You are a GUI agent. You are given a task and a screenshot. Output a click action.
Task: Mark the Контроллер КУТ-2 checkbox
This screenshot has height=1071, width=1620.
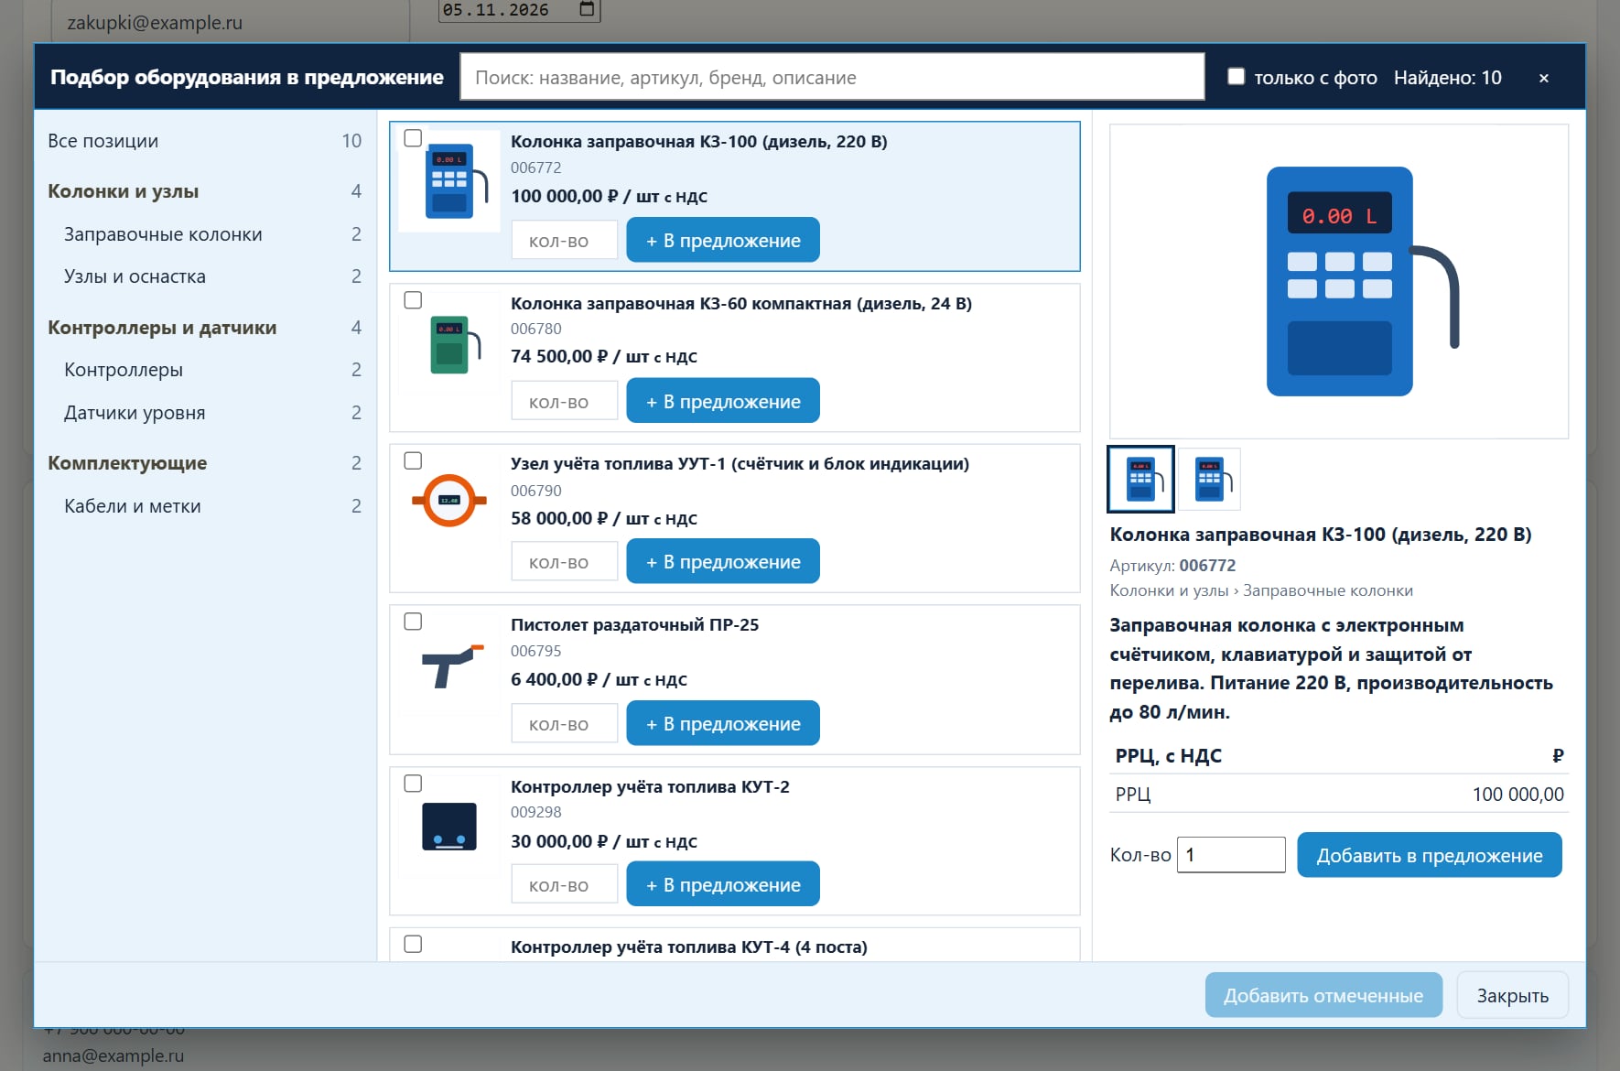tap(413, 784)
